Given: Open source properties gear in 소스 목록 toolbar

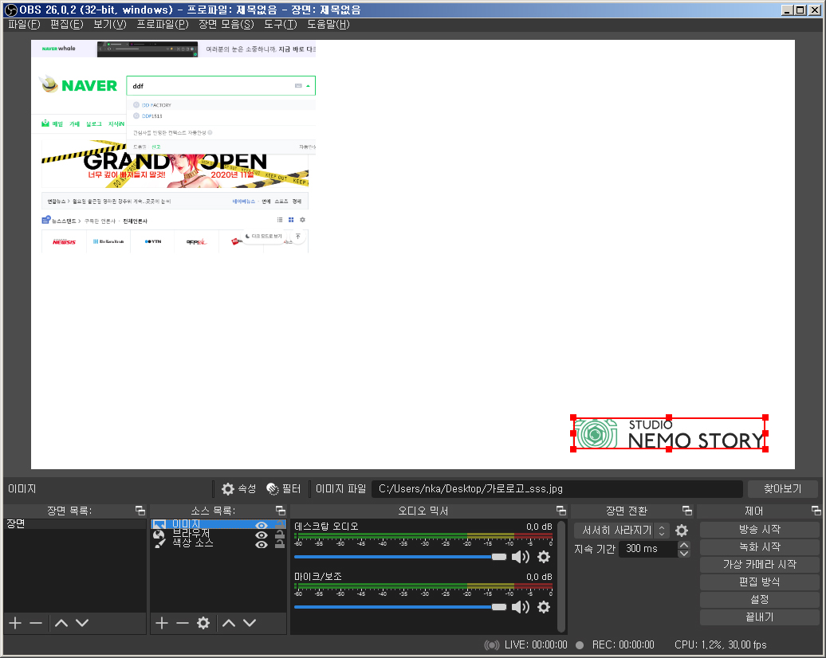Looking at the screenshot, I should (x=203, y=623).
